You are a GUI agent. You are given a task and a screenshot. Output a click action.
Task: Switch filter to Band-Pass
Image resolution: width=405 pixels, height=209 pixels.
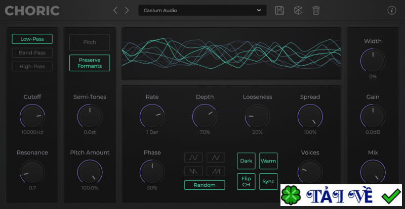pyautogui.click(x=32, y=53)
